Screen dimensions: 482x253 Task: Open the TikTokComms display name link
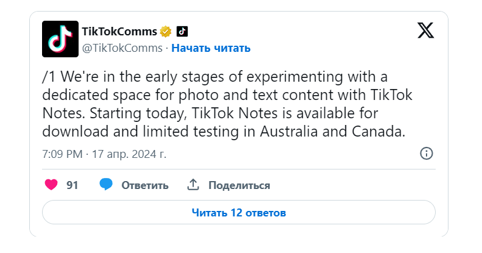pos(119,32)
